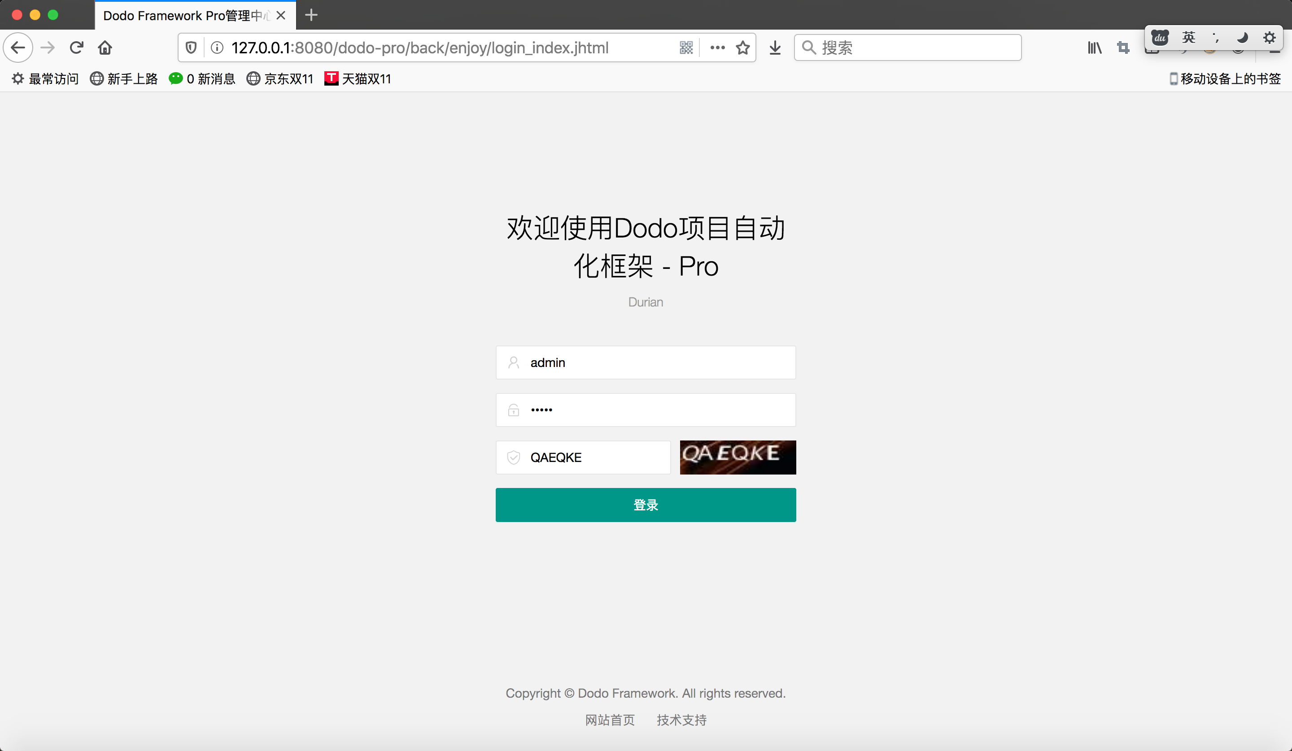Open the browser home page
1292x751 pixels.
(105, 47)
